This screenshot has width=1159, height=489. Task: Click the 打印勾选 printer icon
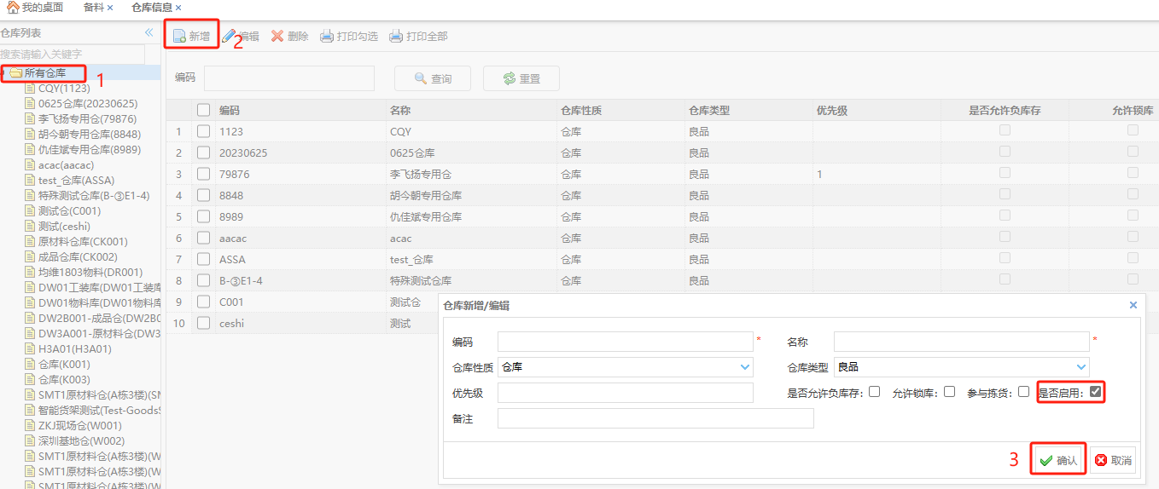click(327, 37)
